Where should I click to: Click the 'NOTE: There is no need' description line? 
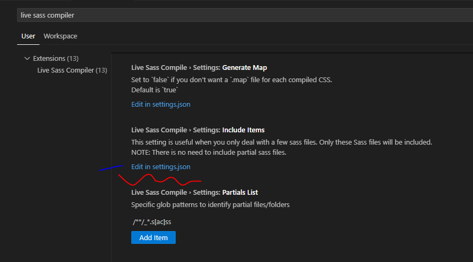click(209, 153)
